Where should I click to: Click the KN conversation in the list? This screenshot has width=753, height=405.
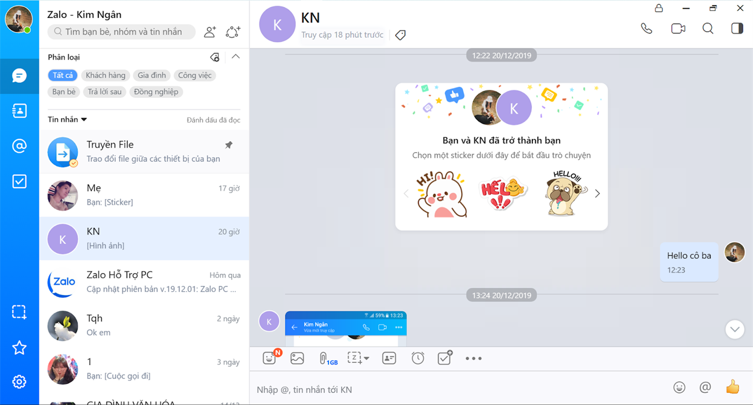coord(144,238)
